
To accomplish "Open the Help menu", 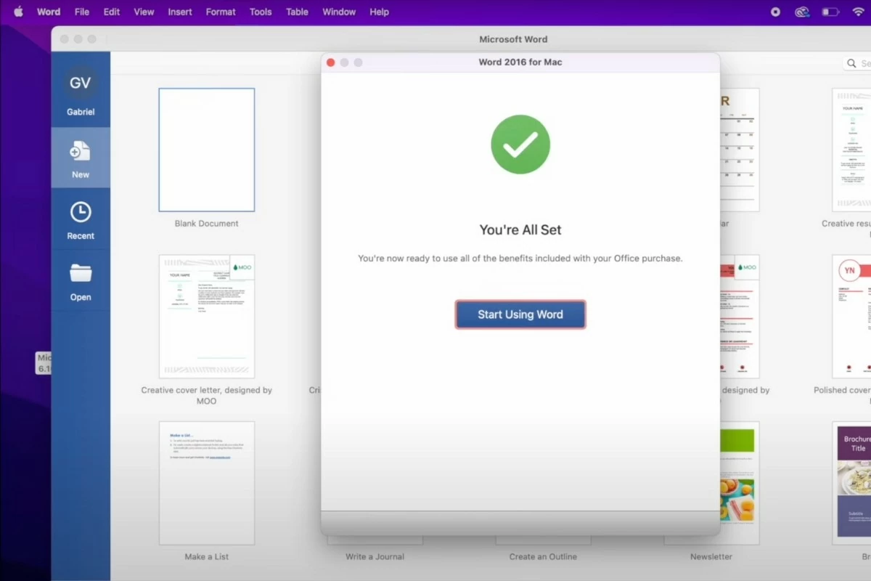I will pos(379,12).
